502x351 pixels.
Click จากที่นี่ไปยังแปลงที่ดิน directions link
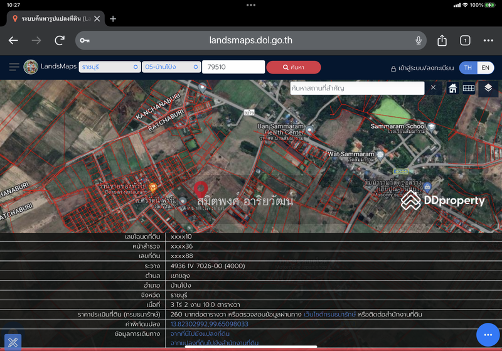pyautogui.click(x=200, y=333)
